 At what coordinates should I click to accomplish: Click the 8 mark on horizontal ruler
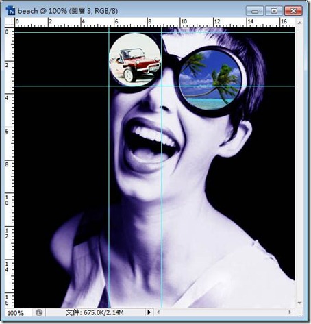(x=149, y=21)
